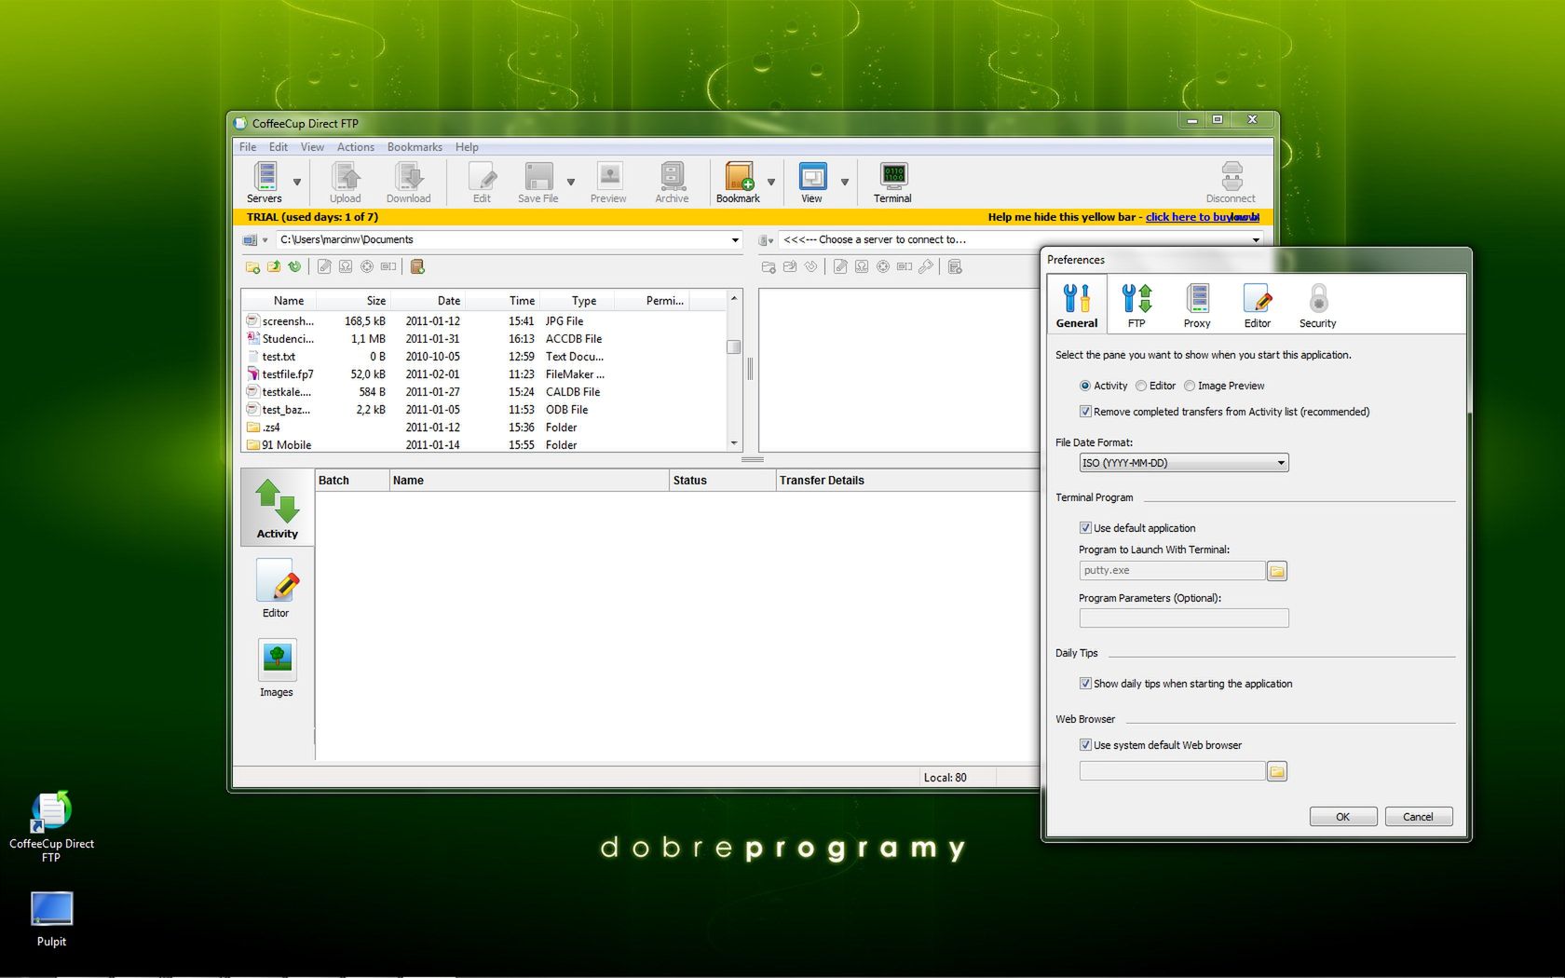Open the View menu
The image size is (1565, 978).
[x=312, y=147]
